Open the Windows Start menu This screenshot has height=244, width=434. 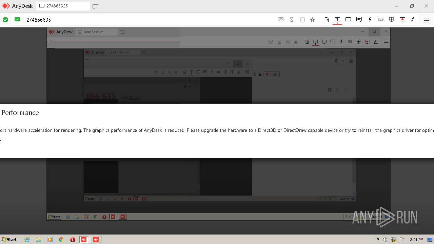pyautogui.click(x=9, y=239)
